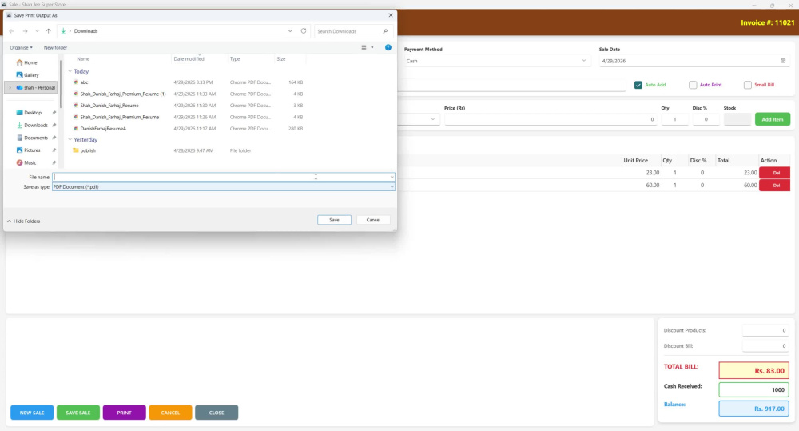Enable the Small Bill checkbox

(748, 85)
